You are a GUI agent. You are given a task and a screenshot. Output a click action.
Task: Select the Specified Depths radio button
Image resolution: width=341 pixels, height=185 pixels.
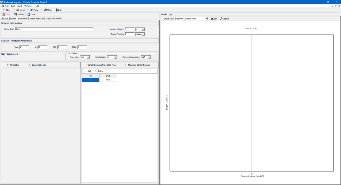30,65
